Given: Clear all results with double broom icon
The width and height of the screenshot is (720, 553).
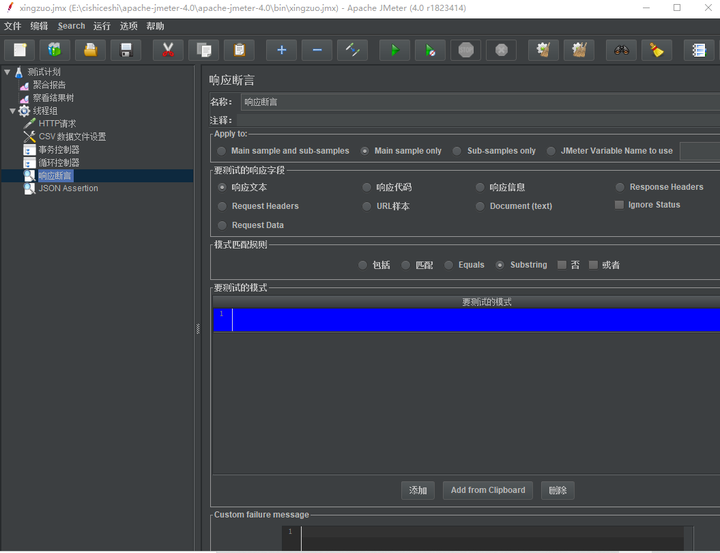Looking at the screenshot, I should [579, 50].
